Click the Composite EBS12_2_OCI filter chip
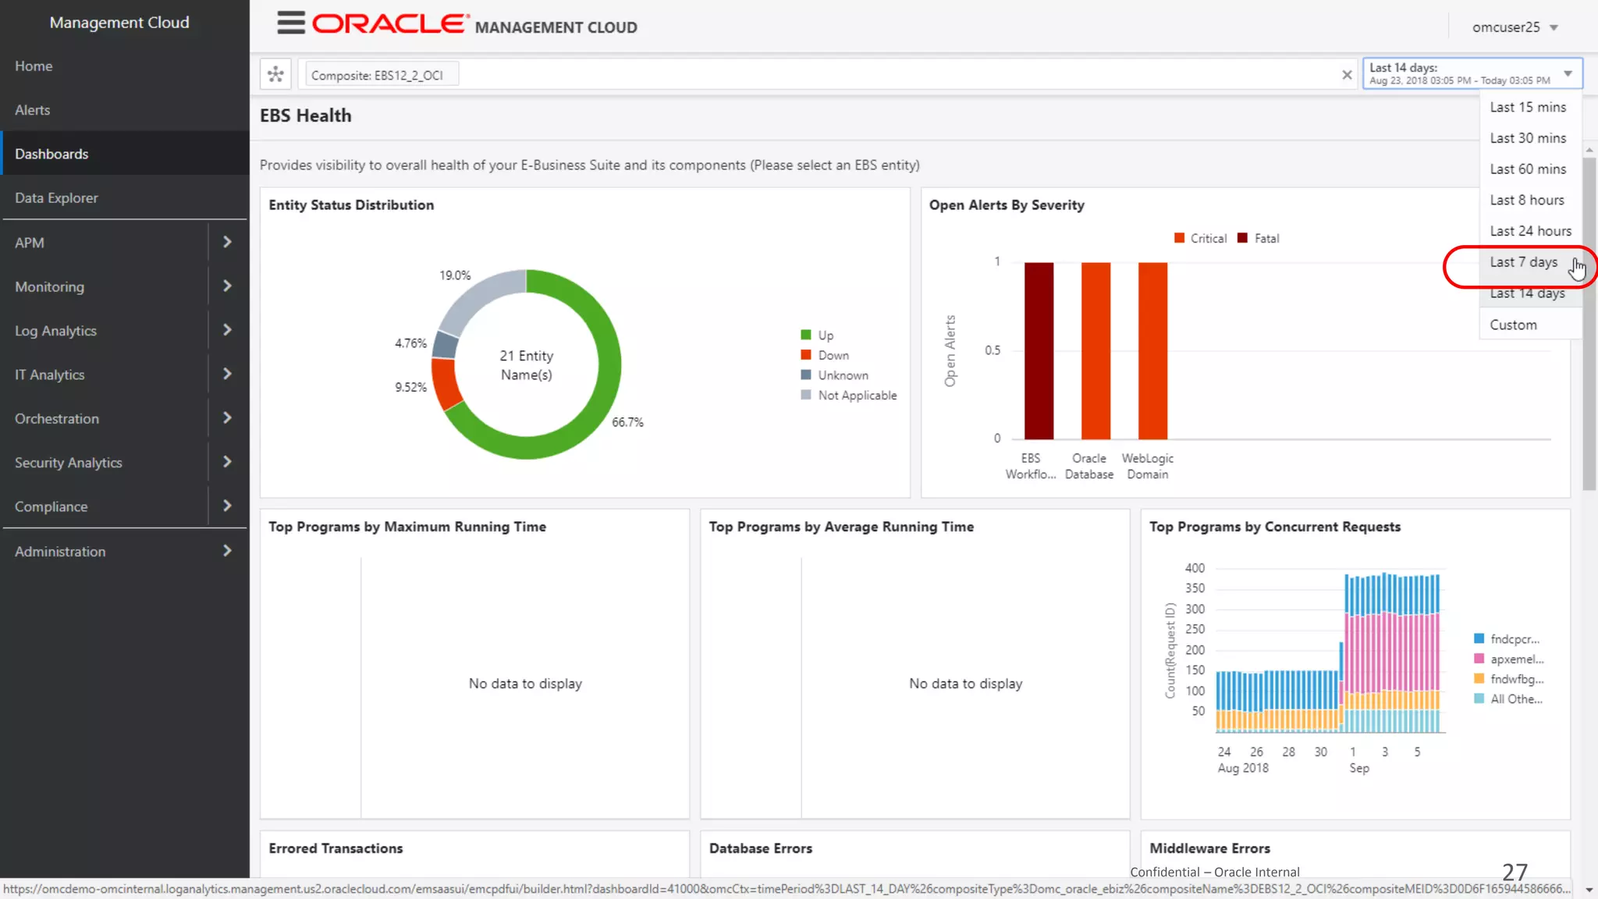Screen dimensions: 1598x899 (x=382, y=75)
